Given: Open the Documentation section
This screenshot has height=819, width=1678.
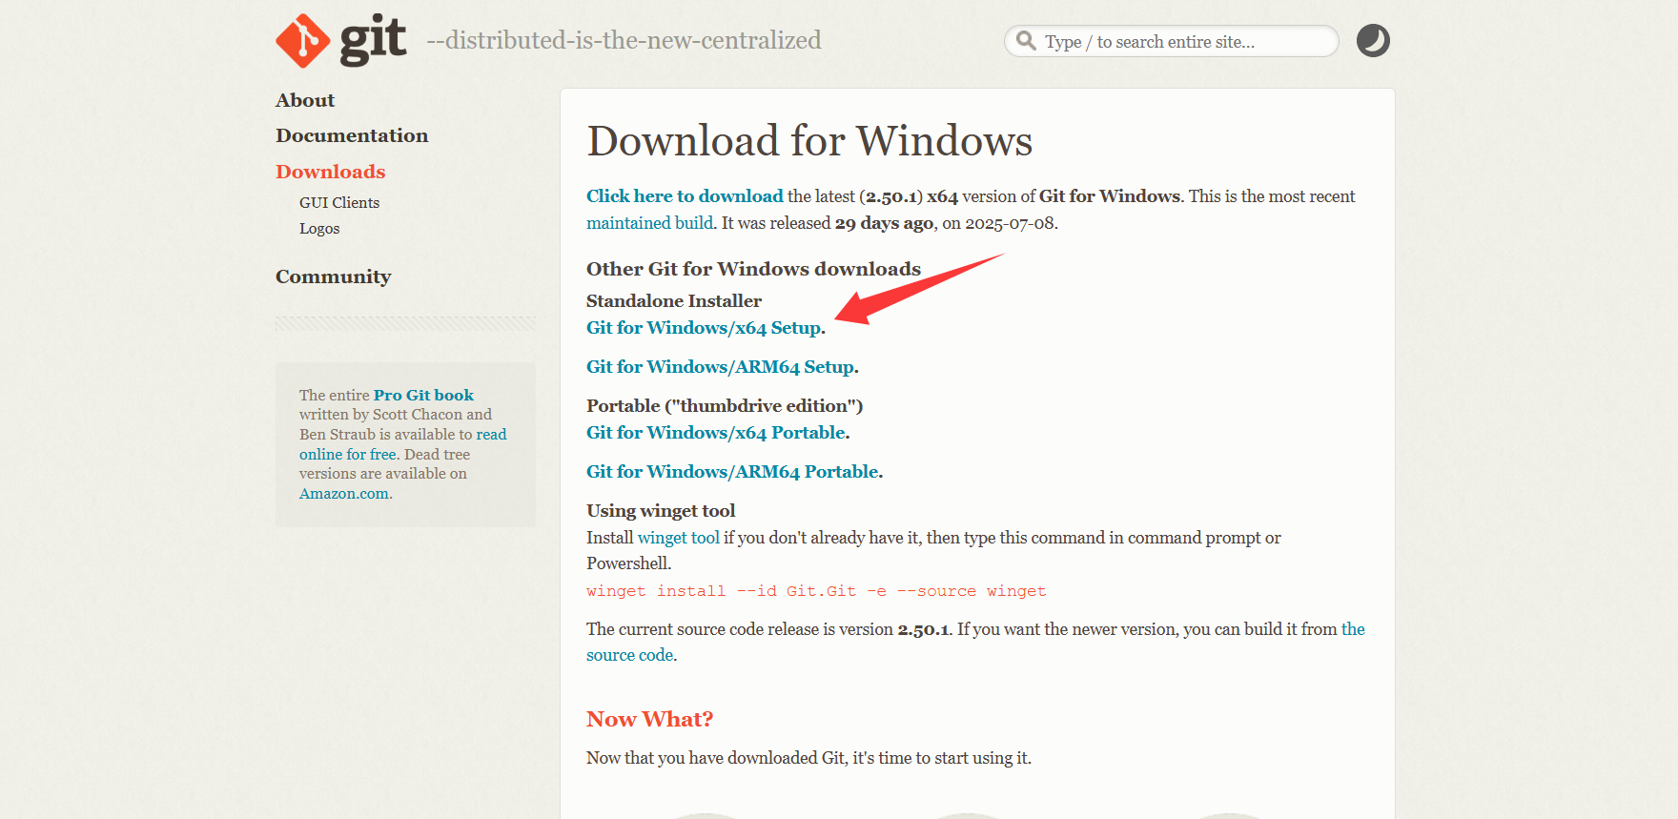Looking at the screenshot, I should coord(352,135).
